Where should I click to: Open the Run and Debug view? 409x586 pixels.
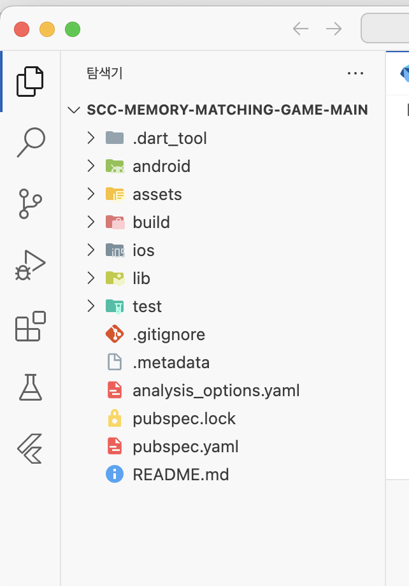(30, 265)
